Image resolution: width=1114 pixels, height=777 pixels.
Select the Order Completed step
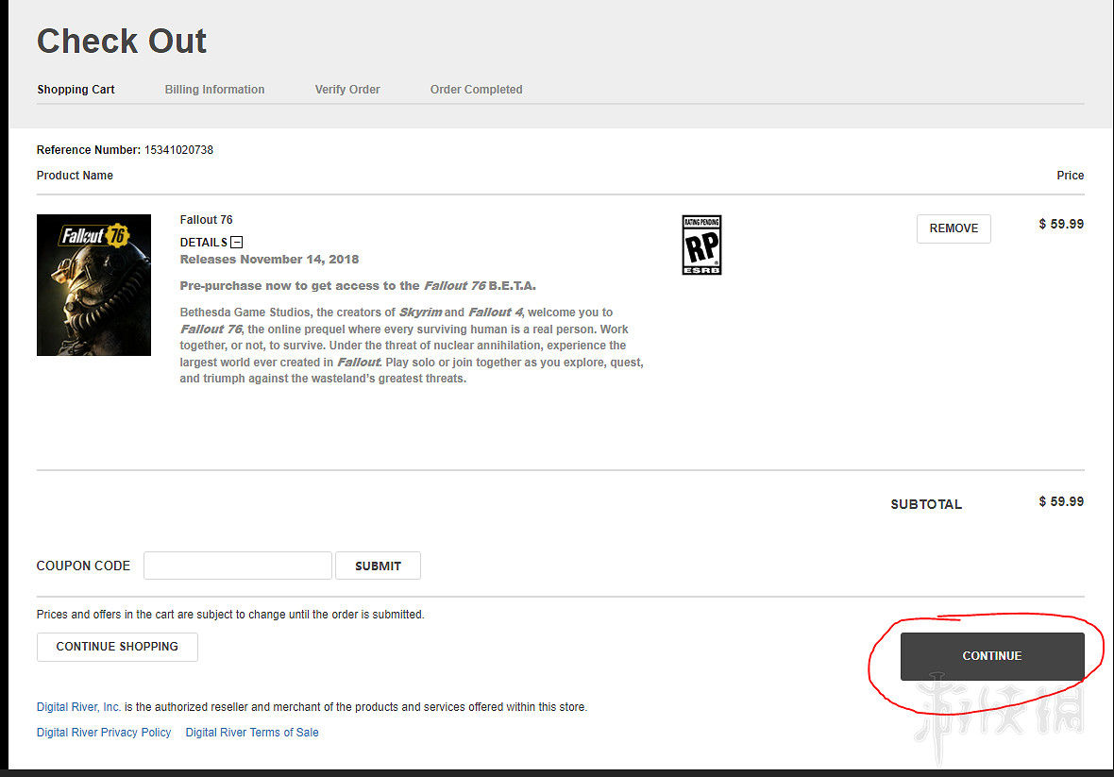[x=476, y=90]
